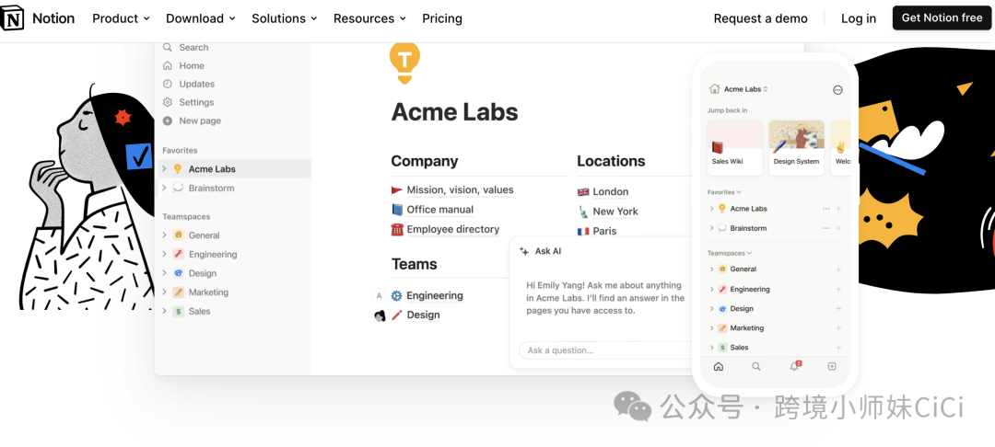Screen dimensions: 995x447
Task: Open the Product dropdown menu
Action: click(x=121, y=18)
